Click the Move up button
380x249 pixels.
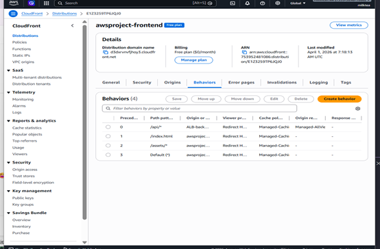click(x=206, y=99)
